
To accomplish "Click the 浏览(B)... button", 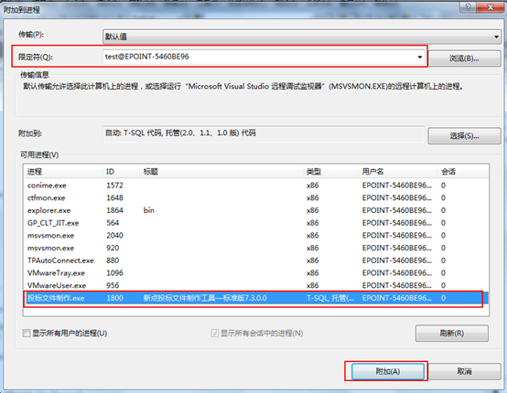I will pos(464,58).
